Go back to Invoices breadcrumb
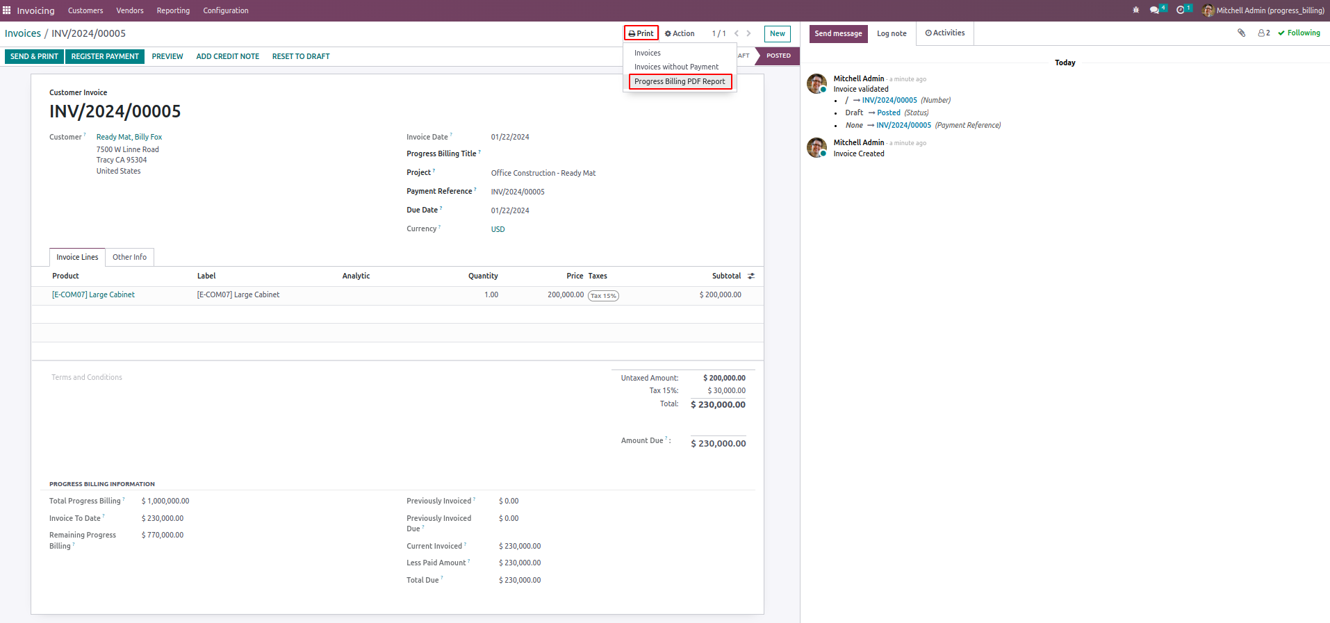 [23, 33]
